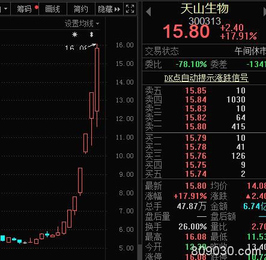266x260 pixels.
Task: Click the vertical double-arrow scale icon
Action: tap(91, 35)
